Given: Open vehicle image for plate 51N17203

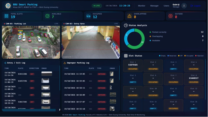Looking at the screenshot, I should coord(46,102).
